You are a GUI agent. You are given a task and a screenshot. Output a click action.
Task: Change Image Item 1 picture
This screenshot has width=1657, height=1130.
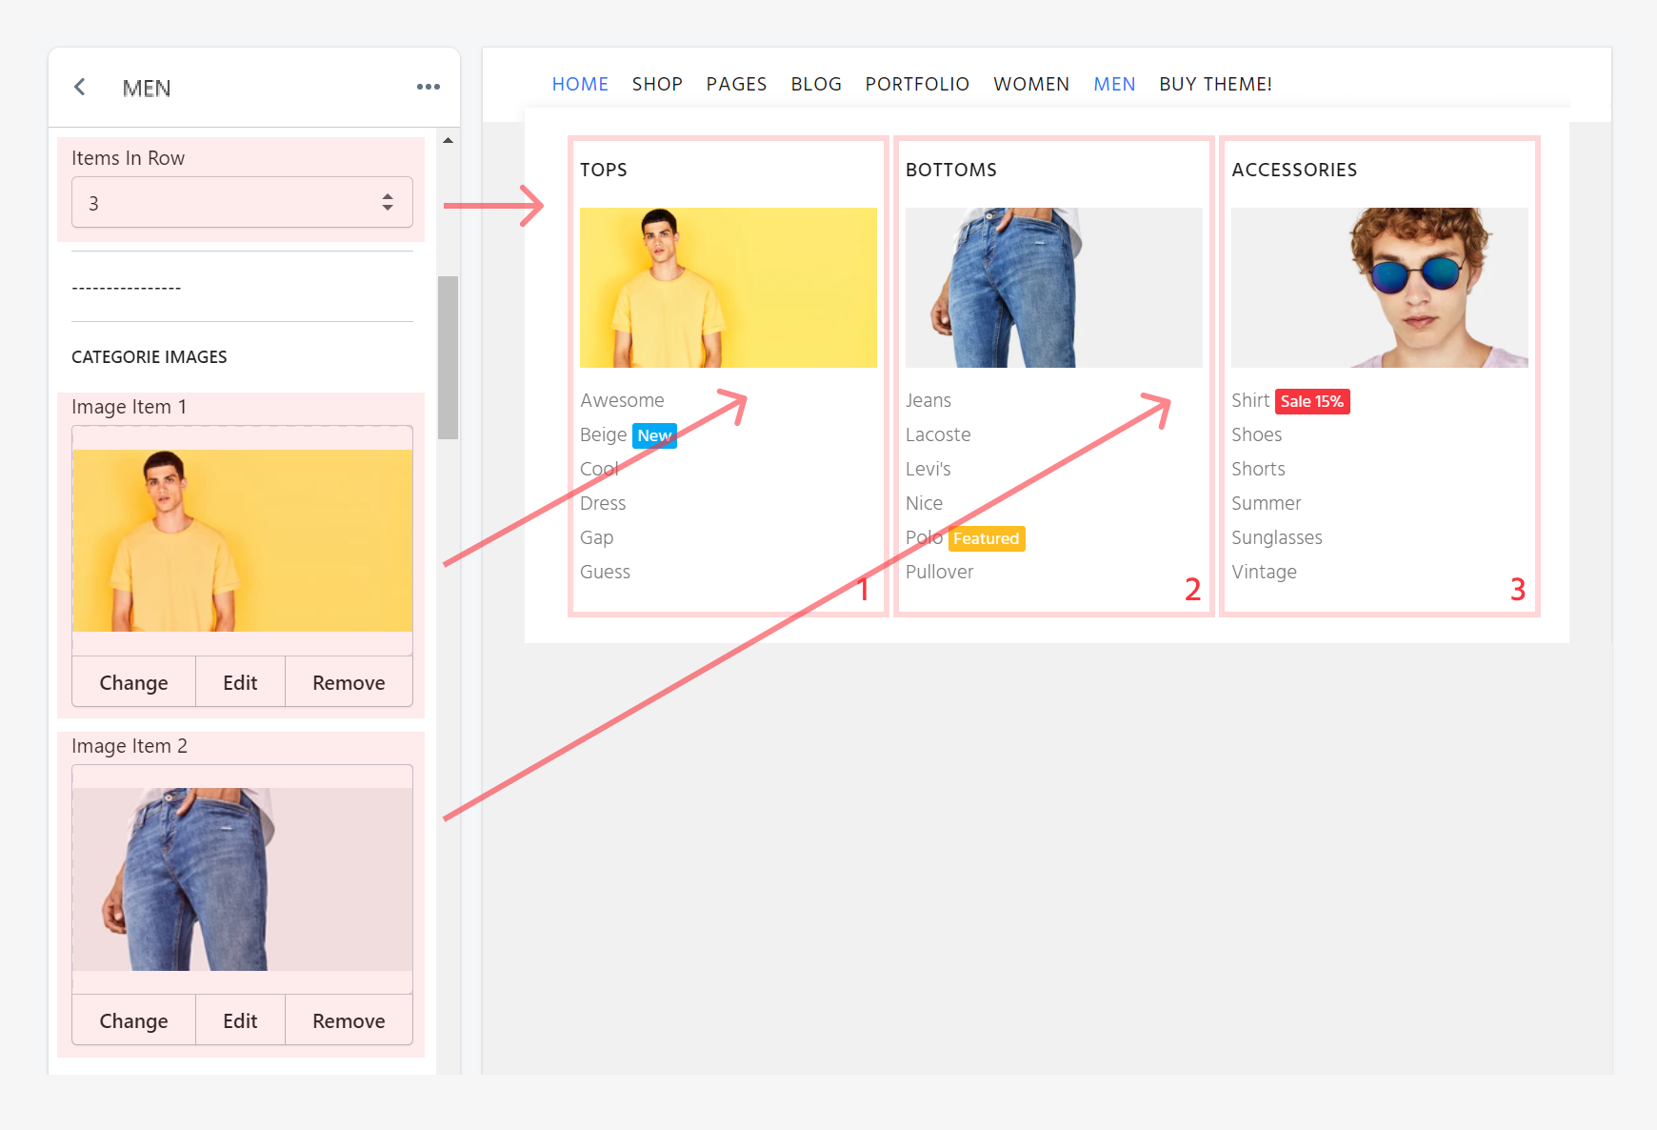tap(133, 682)
